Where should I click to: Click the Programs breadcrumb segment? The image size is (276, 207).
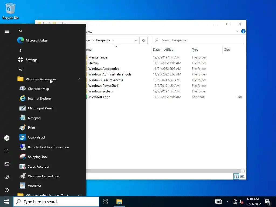click(x=103, y=40)
